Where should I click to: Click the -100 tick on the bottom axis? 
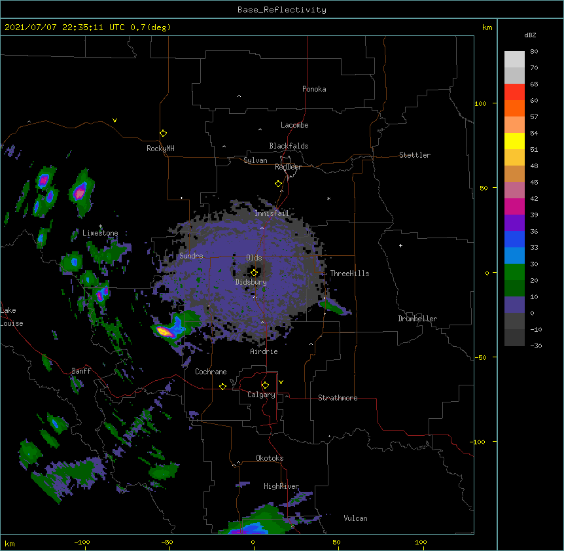click(82, 542)
